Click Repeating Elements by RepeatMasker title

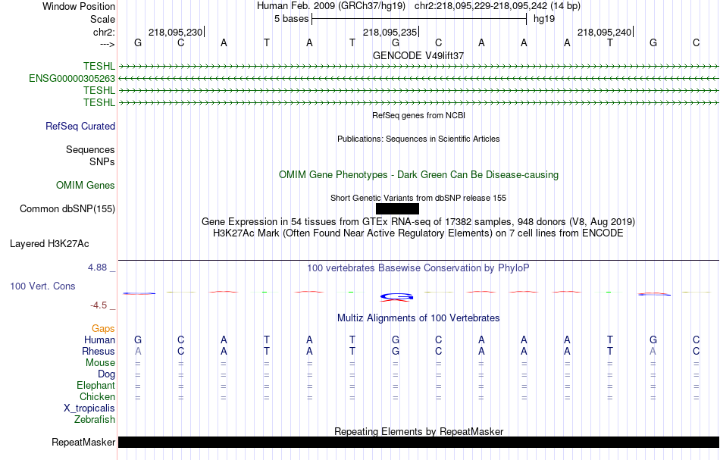[x=418, y=432]
